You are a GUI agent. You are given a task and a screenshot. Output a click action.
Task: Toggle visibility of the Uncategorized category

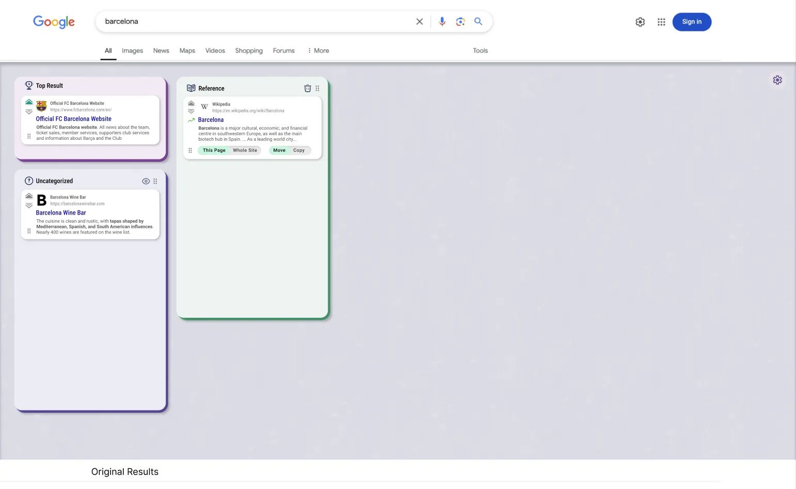pyautogui.click(x=146, y=181)
